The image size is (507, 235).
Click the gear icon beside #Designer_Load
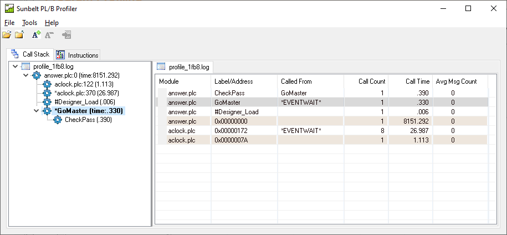click(47, 102)
